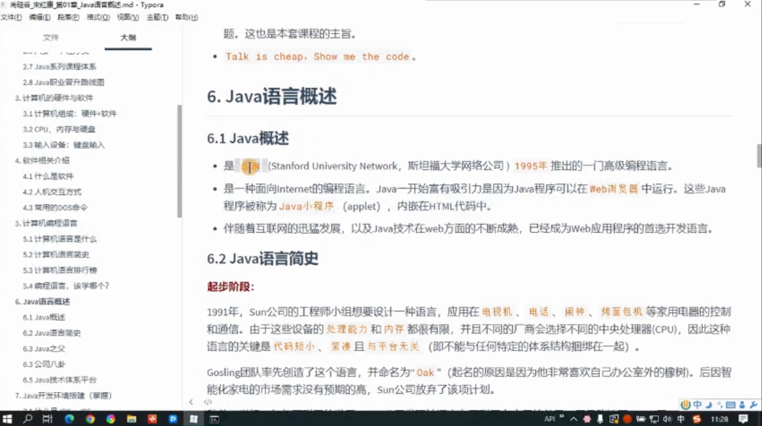Open the command prompt taskbar icon

pos(214,419)
